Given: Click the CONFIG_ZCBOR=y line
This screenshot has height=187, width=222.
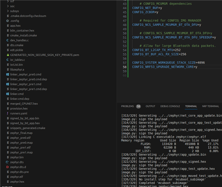Looking at the screenshot, I should point(145,12).
